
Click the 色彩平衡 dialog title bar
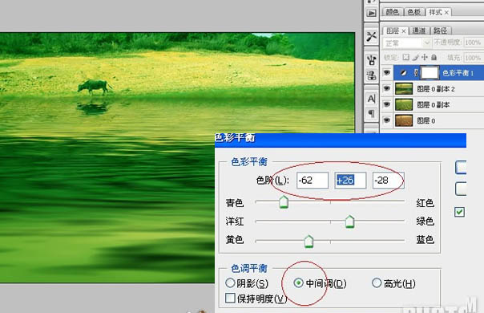340,140
